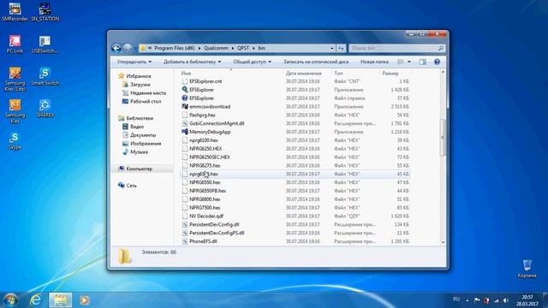Image resolution: width=548 pixels, height=308 pixels.
Task: Click the file list vertical scrollbar thumb
Action: pyautogui.click(x=443, y=138)
